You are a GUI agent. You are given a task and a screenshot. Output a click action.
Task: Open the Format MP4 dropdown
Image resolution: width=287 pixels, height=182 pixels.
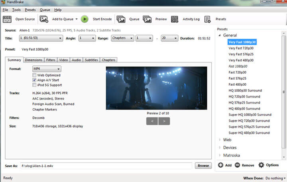click(47, 69)
